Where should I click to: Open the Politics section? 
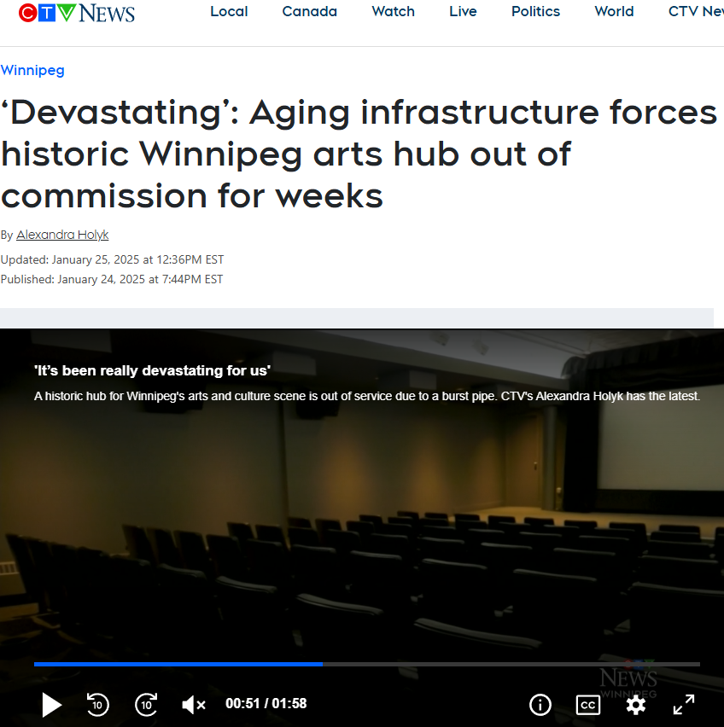point(535,11)
